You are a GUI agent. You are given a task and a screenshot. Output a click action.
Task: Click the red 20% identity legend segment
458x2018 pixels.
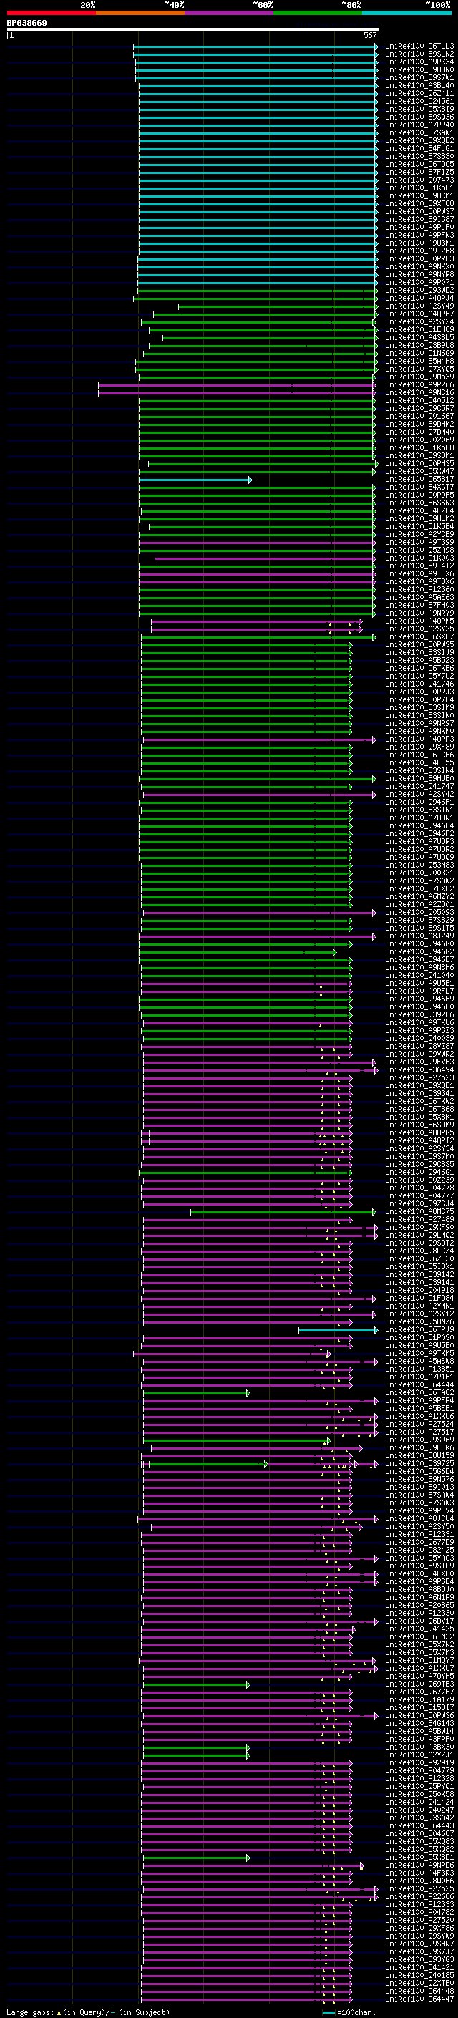click(x=51, y=14)
